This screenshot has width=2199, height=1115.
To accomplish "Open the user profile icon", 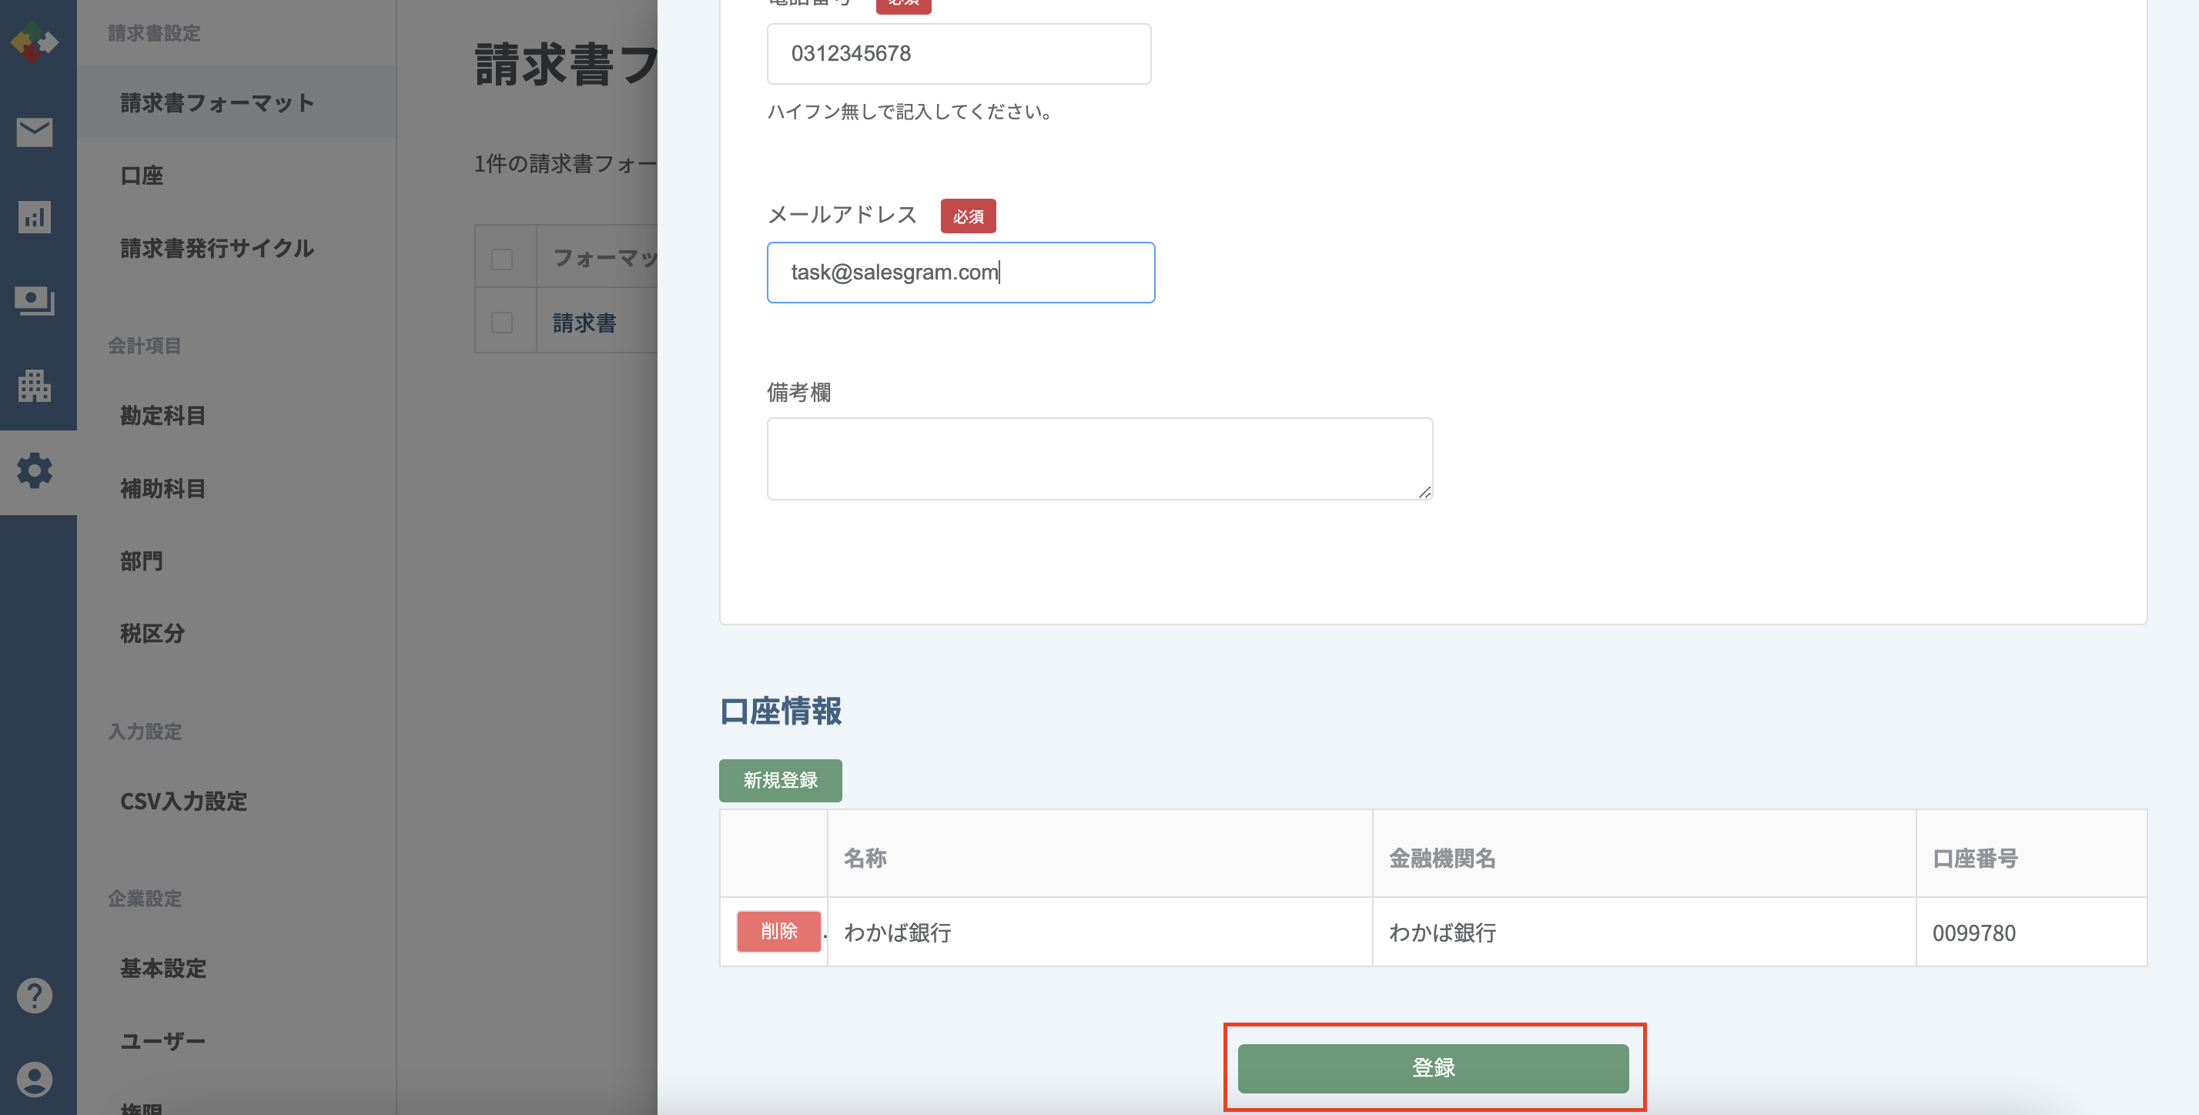I will pos(34,1079).
